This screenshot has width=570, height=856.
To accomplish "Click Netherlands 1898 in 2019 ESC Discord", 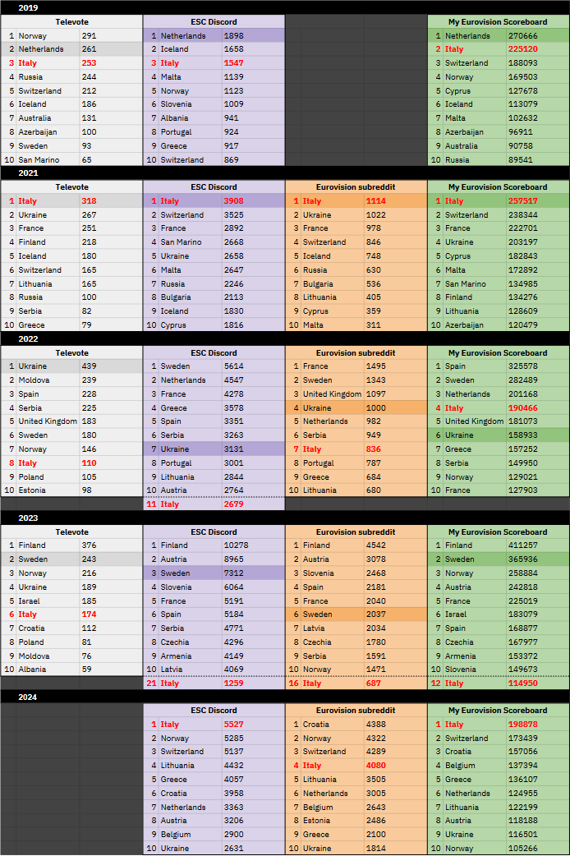I will (x=214, y=35).
